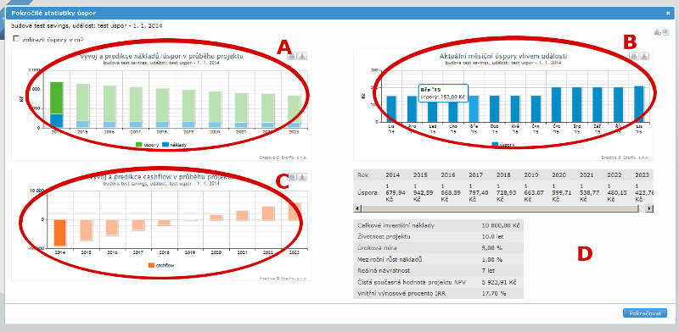Select the 2014 column header in table
The height and width of the screenshot is (332, 679).
pyautogui.click(x=392, y=175)
